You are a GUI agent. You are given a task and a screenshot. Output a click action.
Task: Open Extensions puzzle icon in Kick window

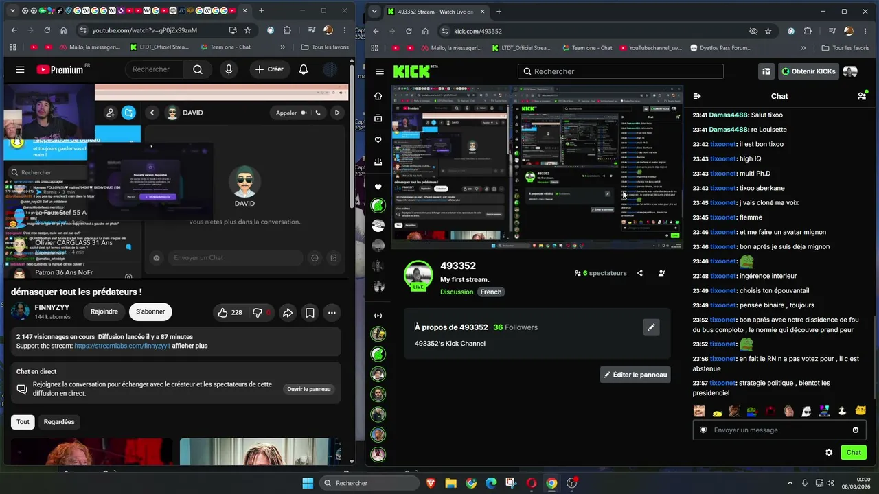point(808,31)
